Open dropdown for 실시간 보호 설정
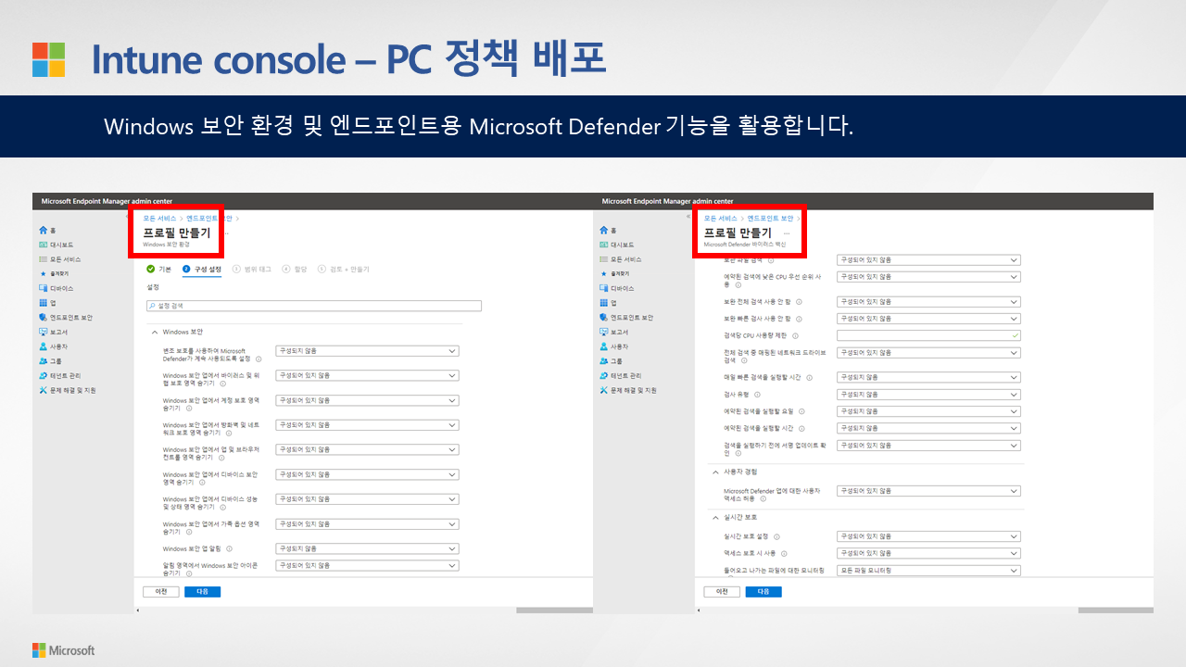This screenshot has width=1186, height=667. pos(928,536)
